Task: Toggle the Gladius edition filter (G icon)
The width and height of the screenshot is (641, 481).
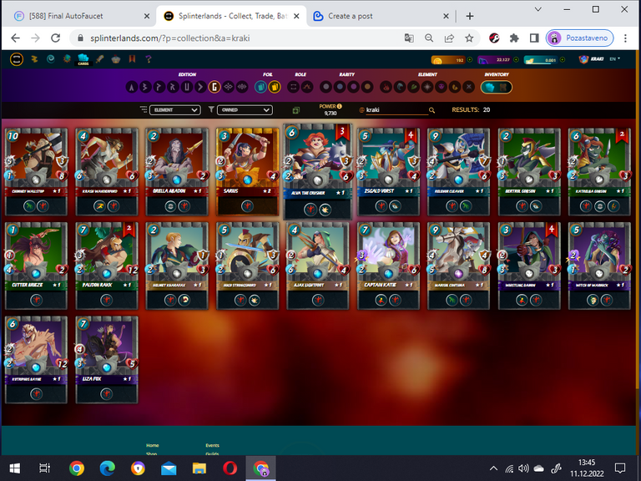Action: [x=215, y=87]
